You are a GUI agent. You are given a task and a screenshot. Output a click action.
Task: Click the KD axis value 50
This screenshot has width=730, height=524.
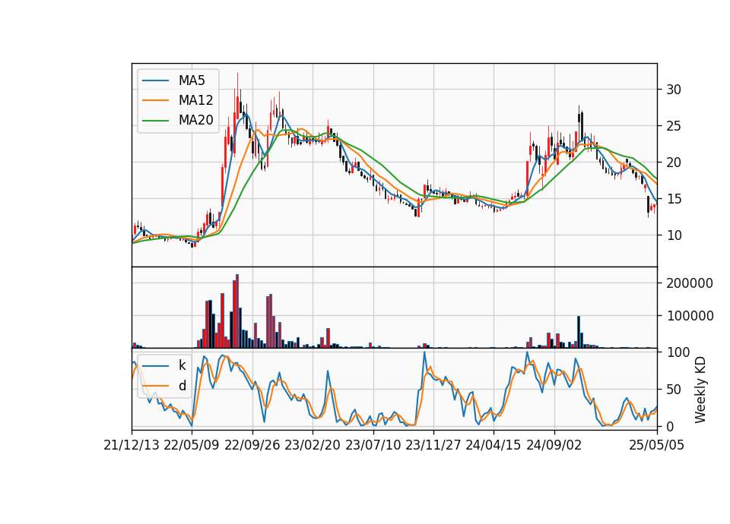[674, 389]
